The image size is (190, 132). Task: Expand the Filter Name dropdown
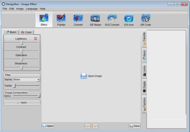click(38, 80)
